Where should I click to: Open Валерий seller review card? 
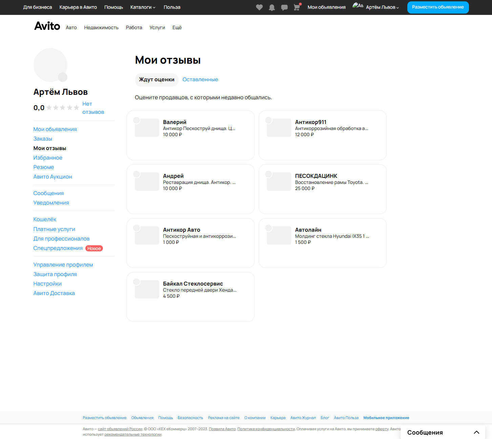click(x=191, y=135)
